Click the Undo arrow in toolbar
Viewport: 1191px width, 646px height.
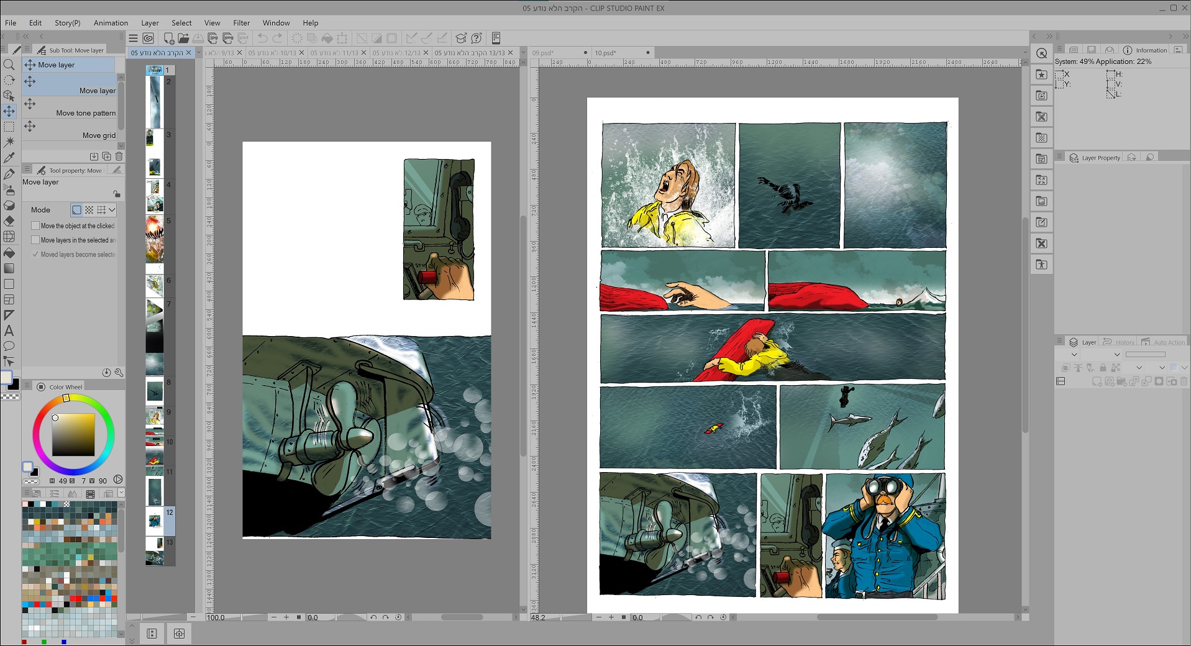262,38
